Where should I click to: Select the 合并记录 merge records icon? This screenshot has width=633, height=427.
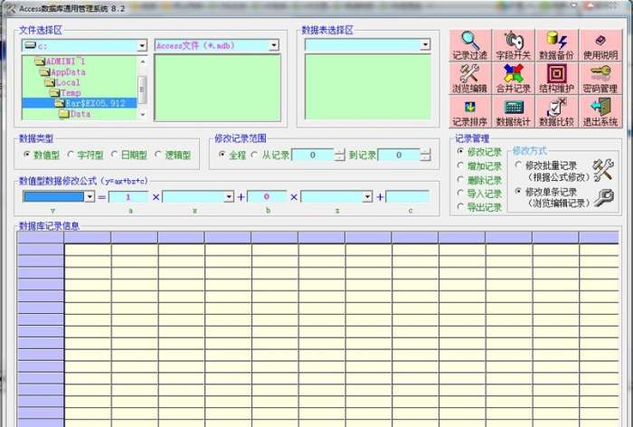click(x=513, y=79)
